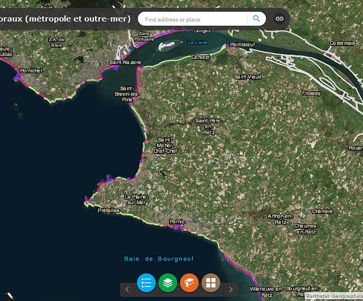Screen dimensions: 363x301
Task: Open the Legend widget (blue list icon)
Action: [146, 282]
